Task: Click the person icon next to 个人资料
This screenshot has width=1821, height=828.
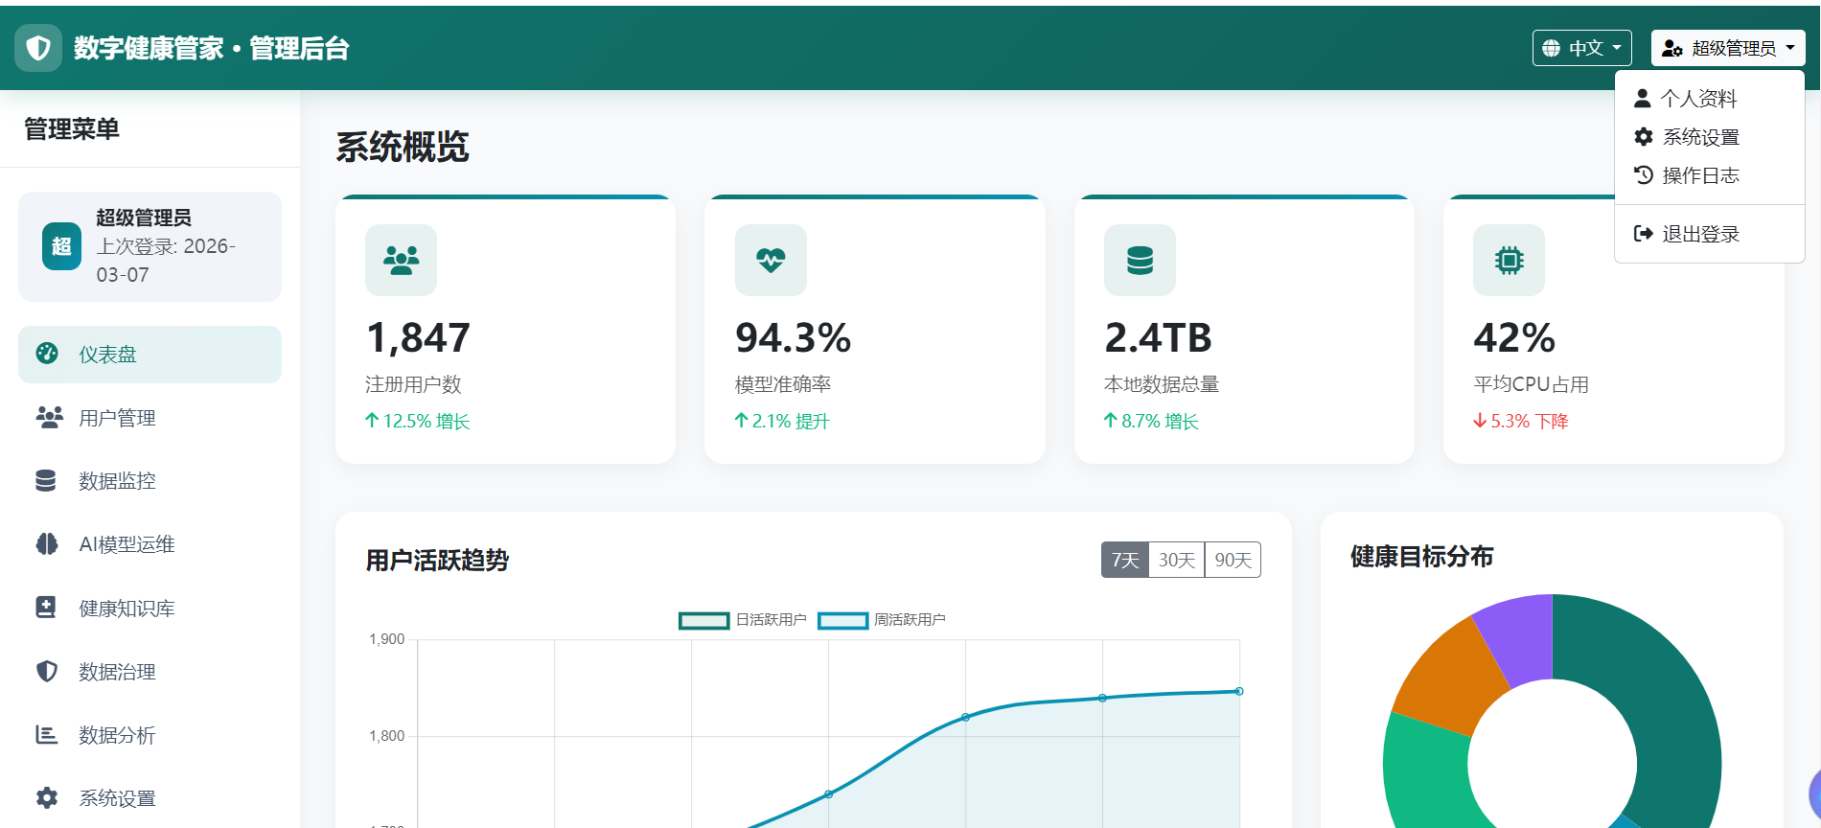Action: pos(1643,98)
